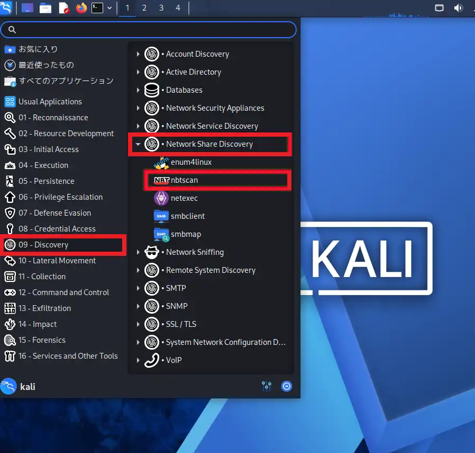Select 01 - Reconnaissance category
Image resolution: width=475 pixels, height=453 pixels.
(63, 118)
